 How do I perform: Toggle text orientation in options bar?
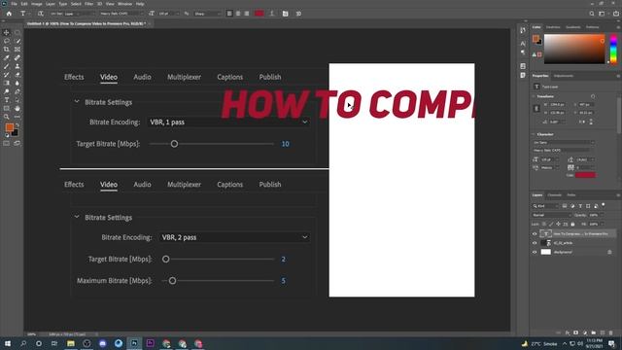40,14
